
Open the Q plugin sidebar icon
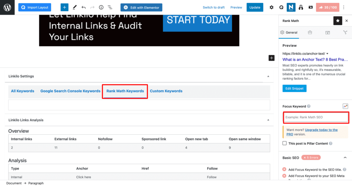[281, 8]
